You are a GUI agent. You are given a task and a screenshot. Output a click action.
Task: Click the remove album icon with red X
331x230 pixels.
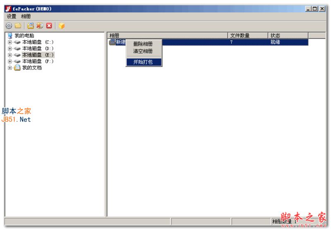[40, 26]
